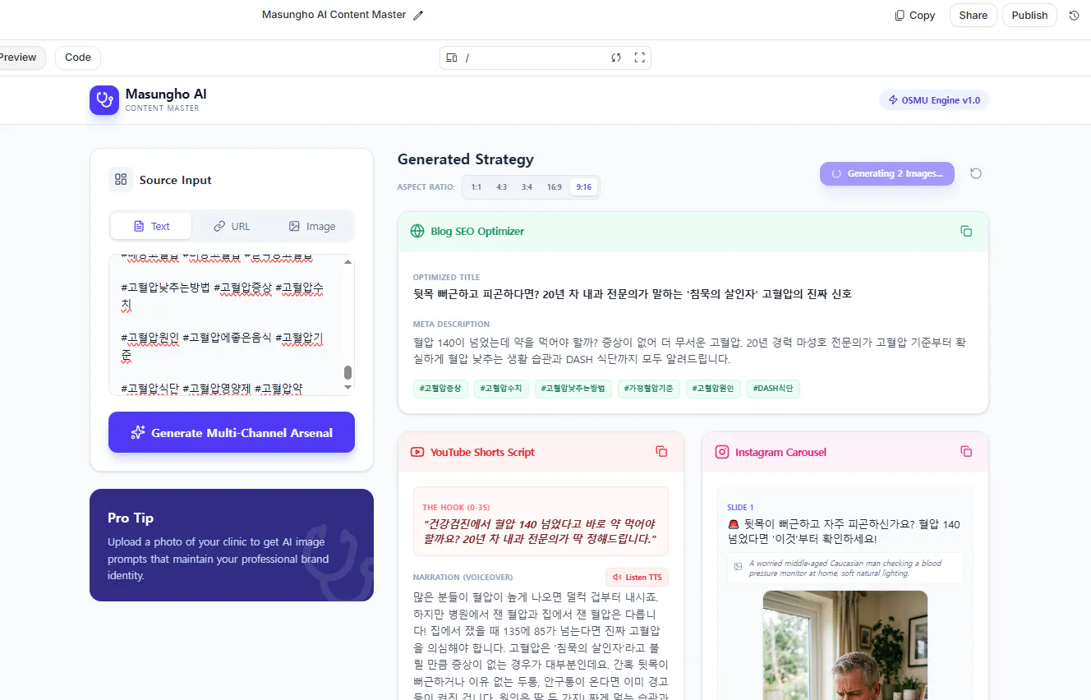Image resolution: width=1091 pixels, height=700 pixels.
Task: Click the scroll-up arrow of the source text box
Action: 348,261
